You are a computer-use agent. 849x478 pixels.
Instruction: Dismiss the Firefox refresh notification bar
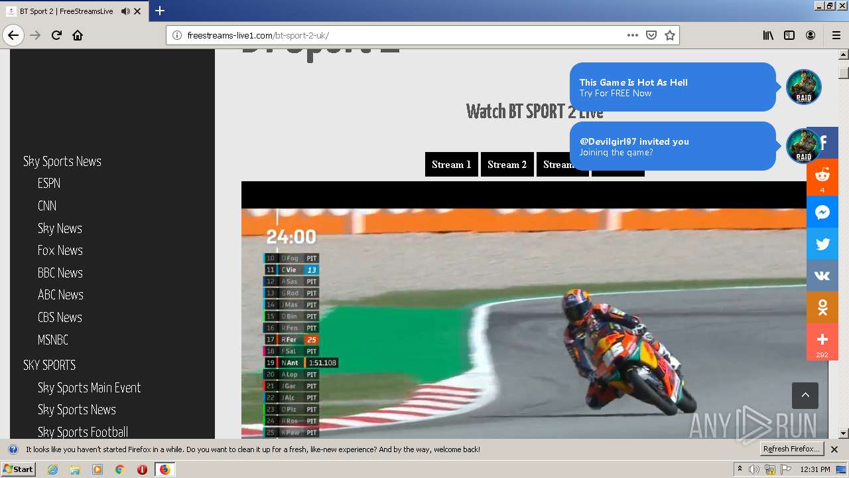834,449
